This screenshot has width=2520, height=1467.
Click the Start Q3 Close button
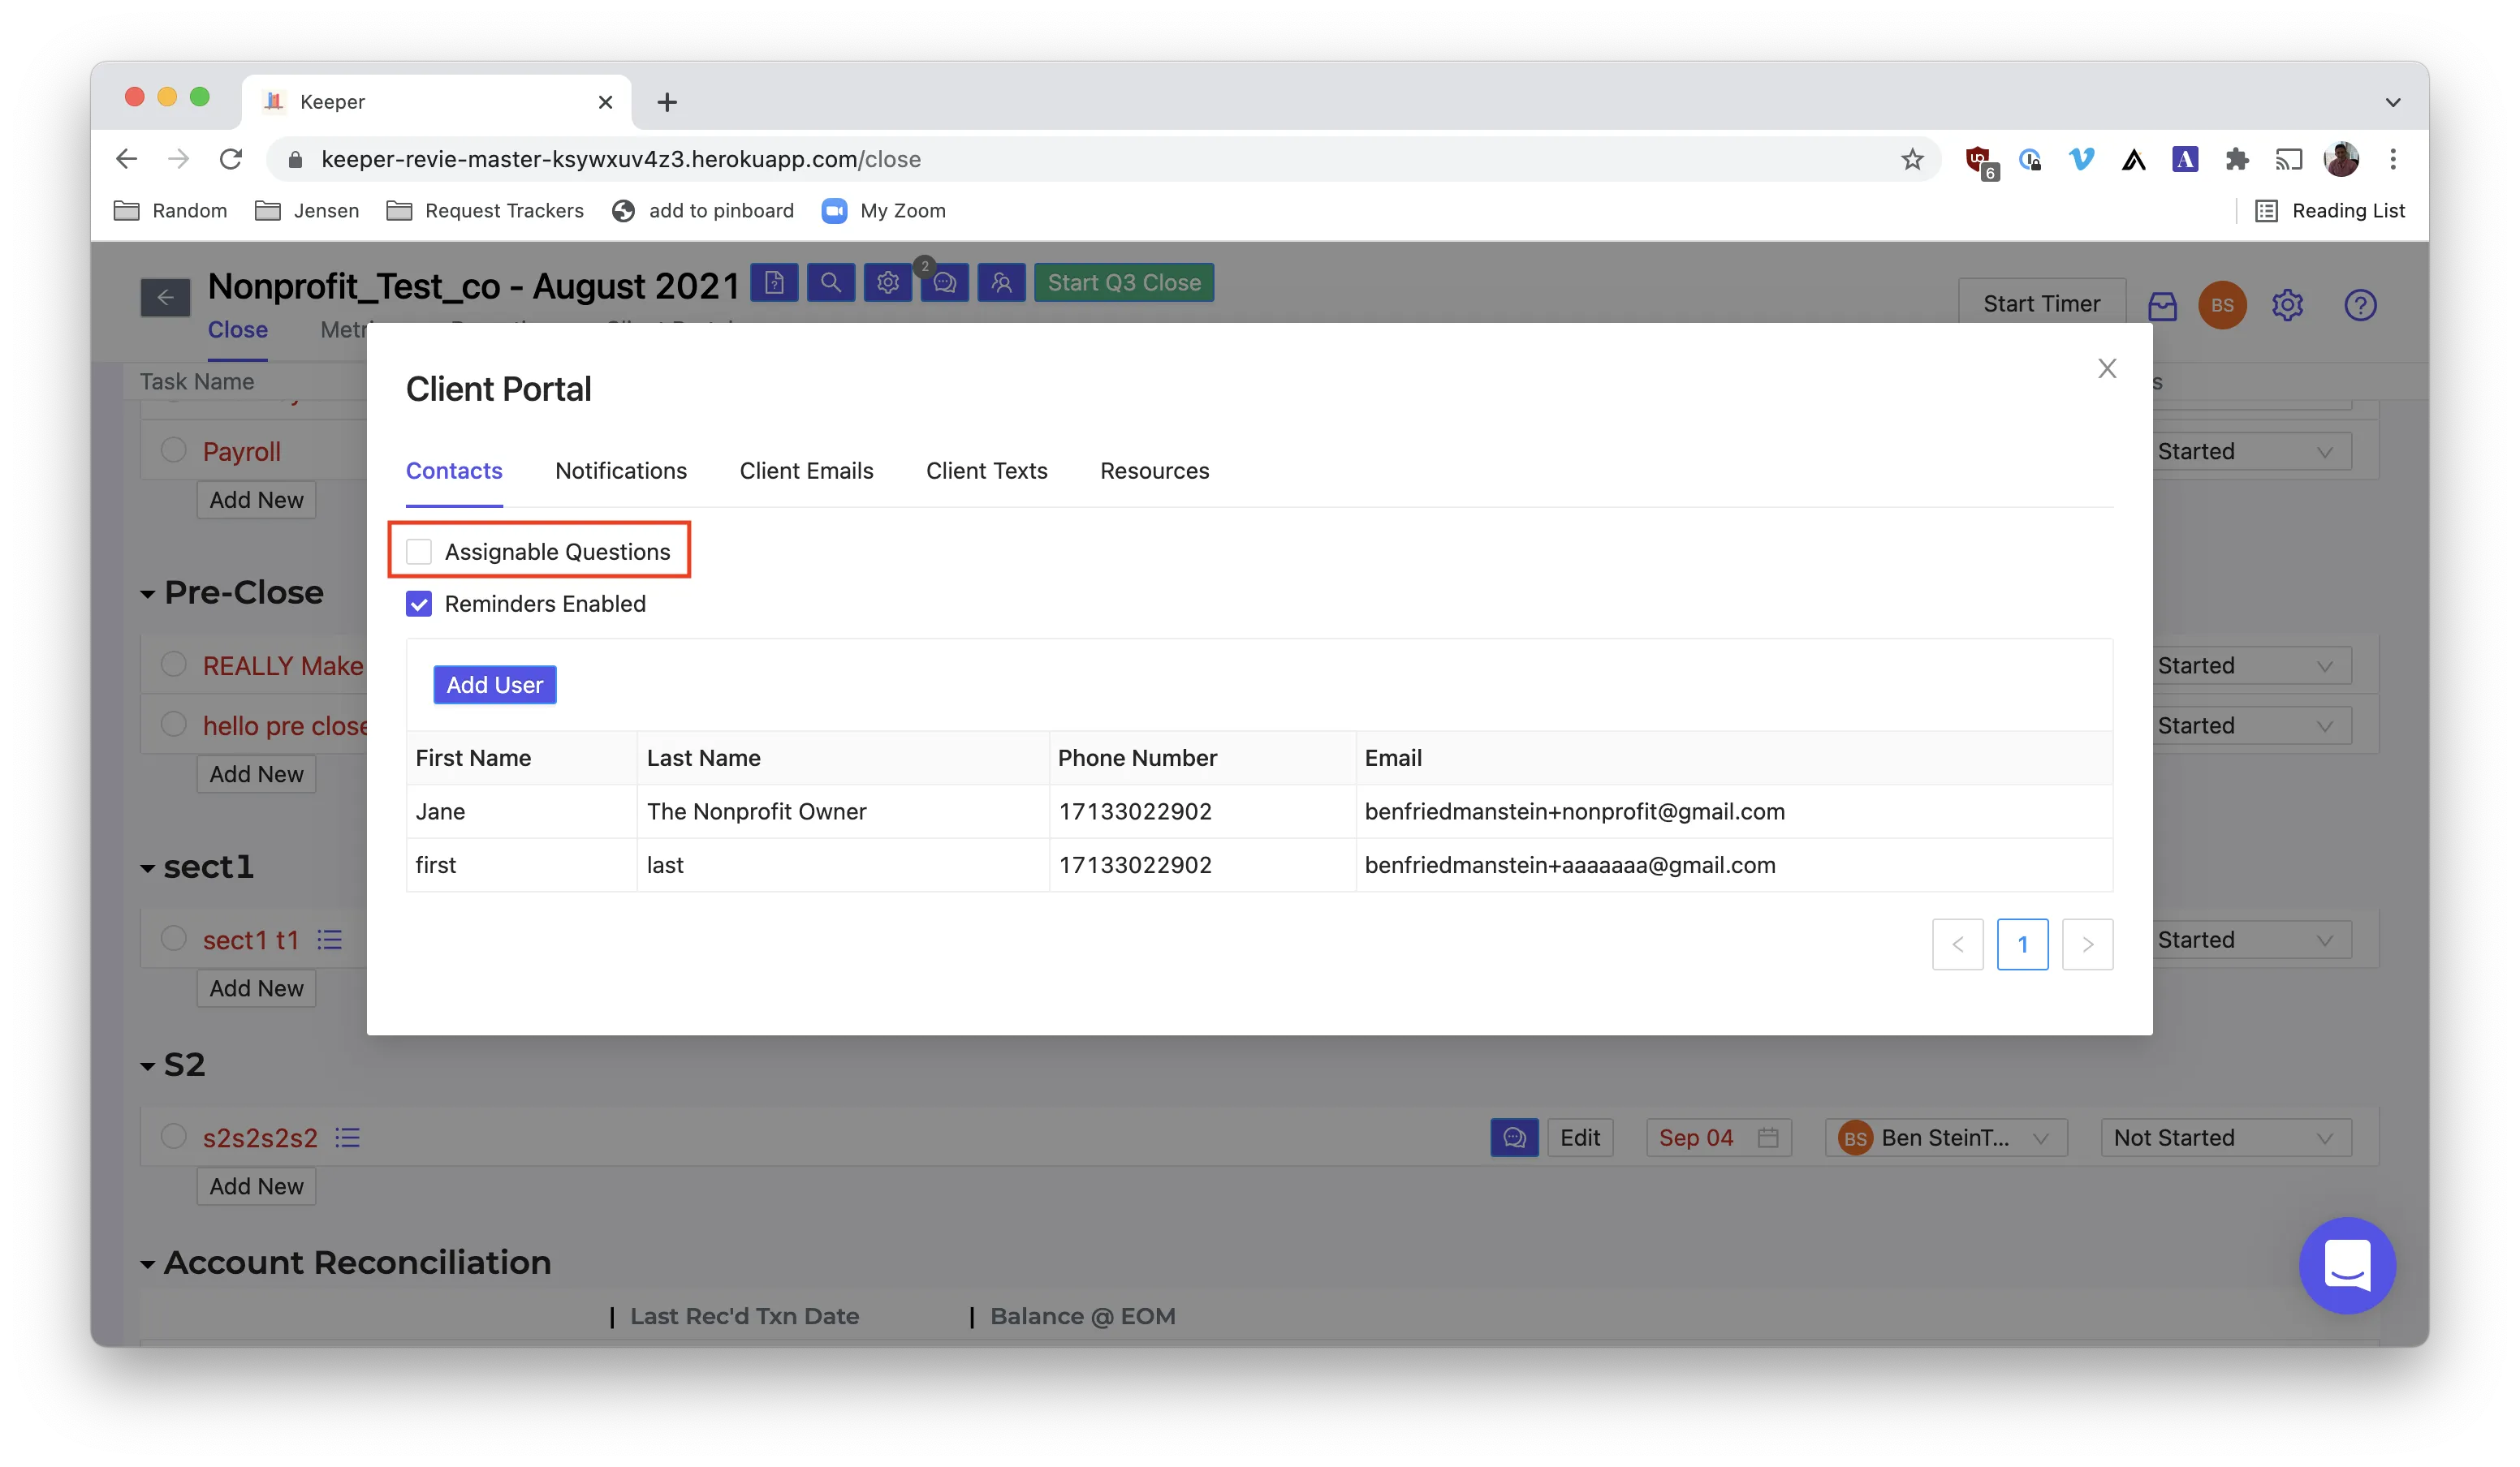tap(1124, 283)
